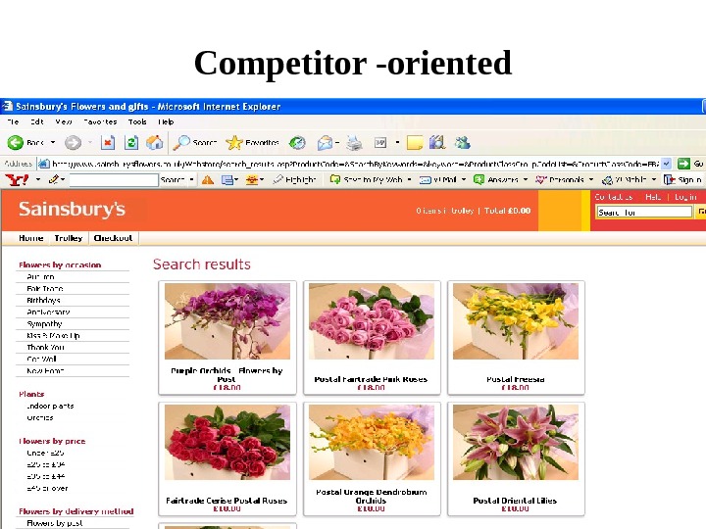Open the Back button history dropdown
706x529 pixels.
[x=53, y=143]
